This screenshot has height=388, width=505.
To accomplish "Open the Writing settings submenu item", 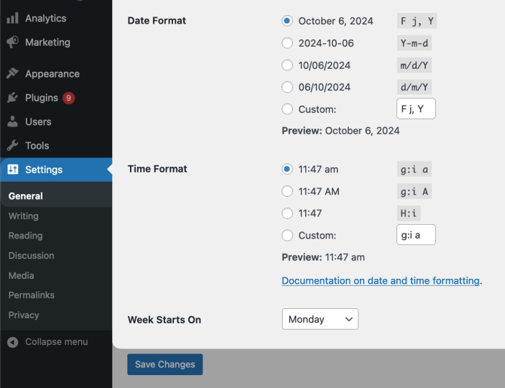I will tap(24, 216).
